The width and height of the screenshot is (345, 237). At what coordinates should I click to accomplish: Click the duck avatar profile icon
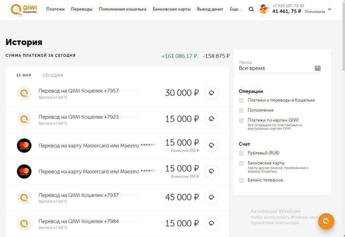click(264, 9)
